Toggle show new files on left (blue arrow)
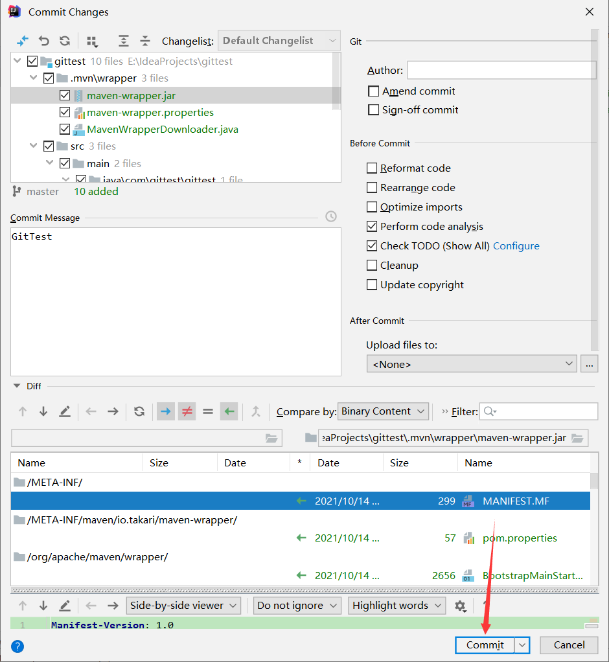 [x=166, y=411]
